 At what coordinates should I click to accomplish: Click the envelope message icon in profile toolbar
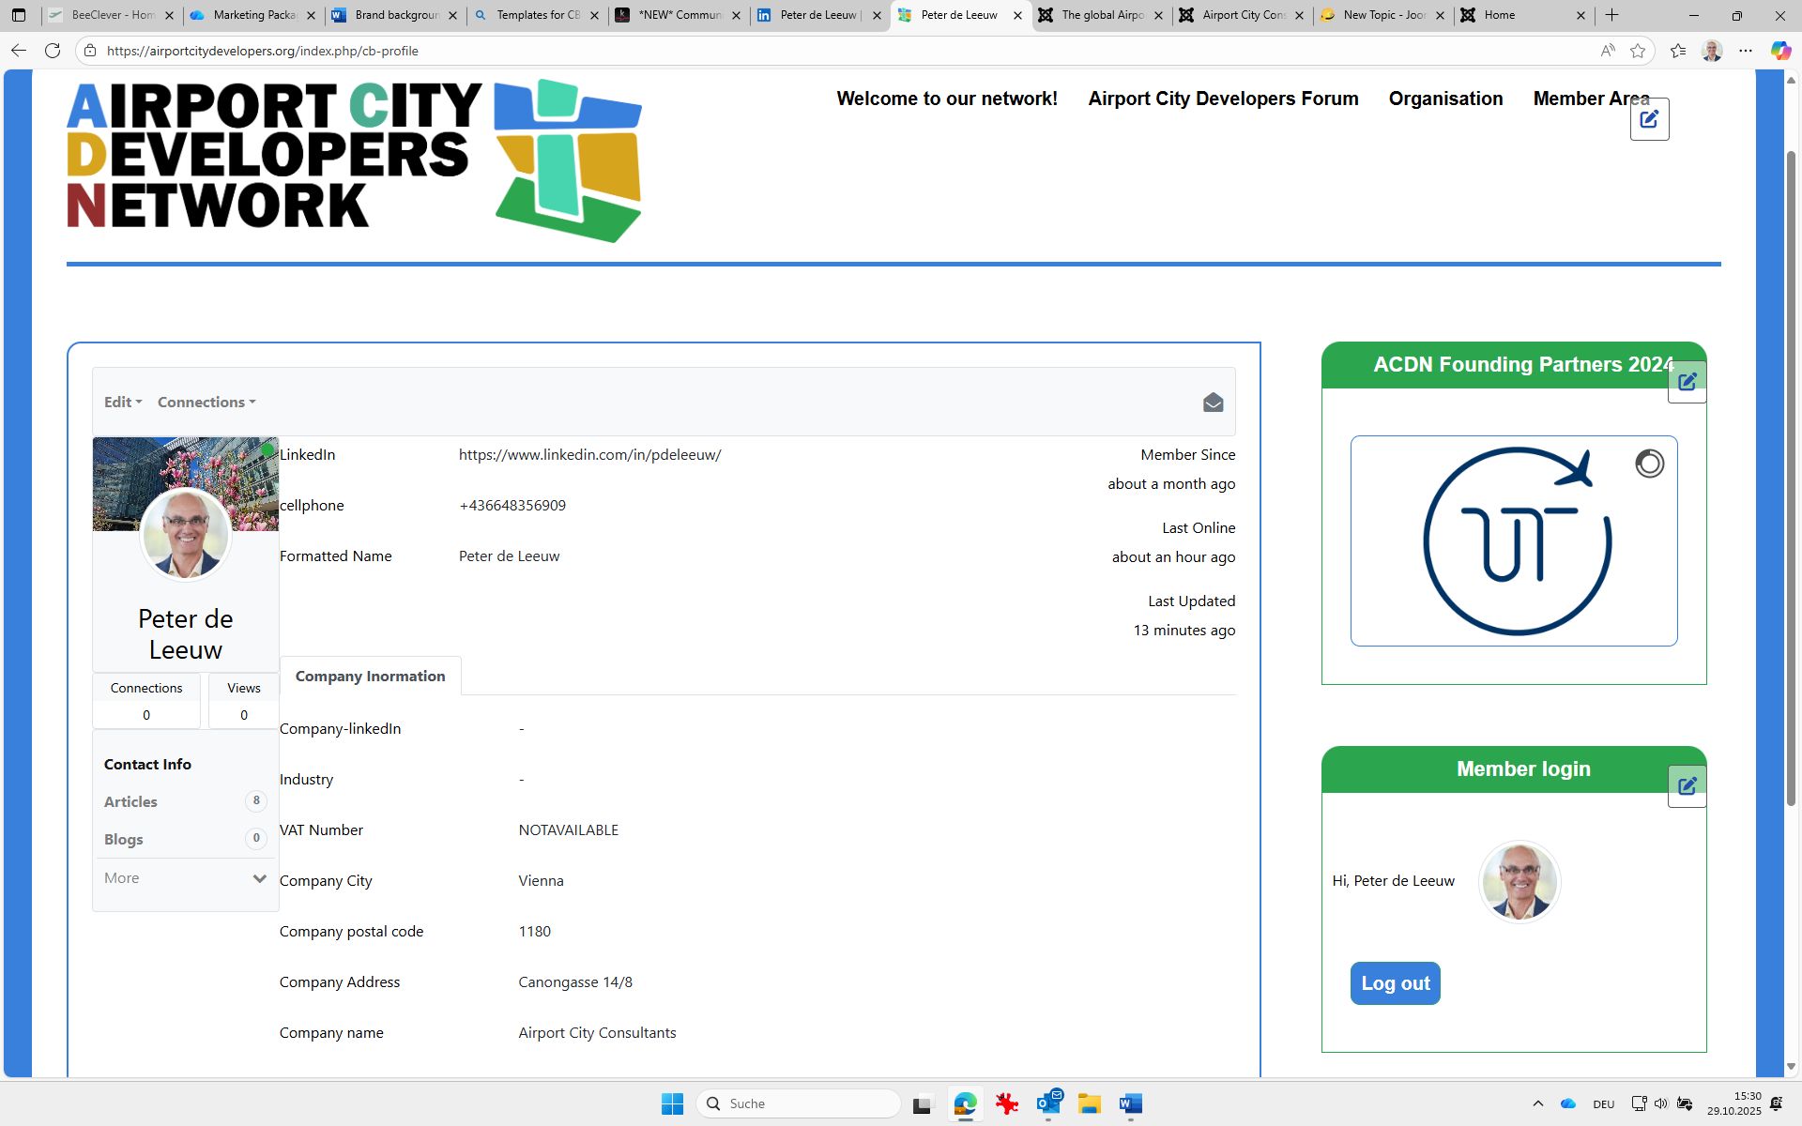tap(1213, 403)
